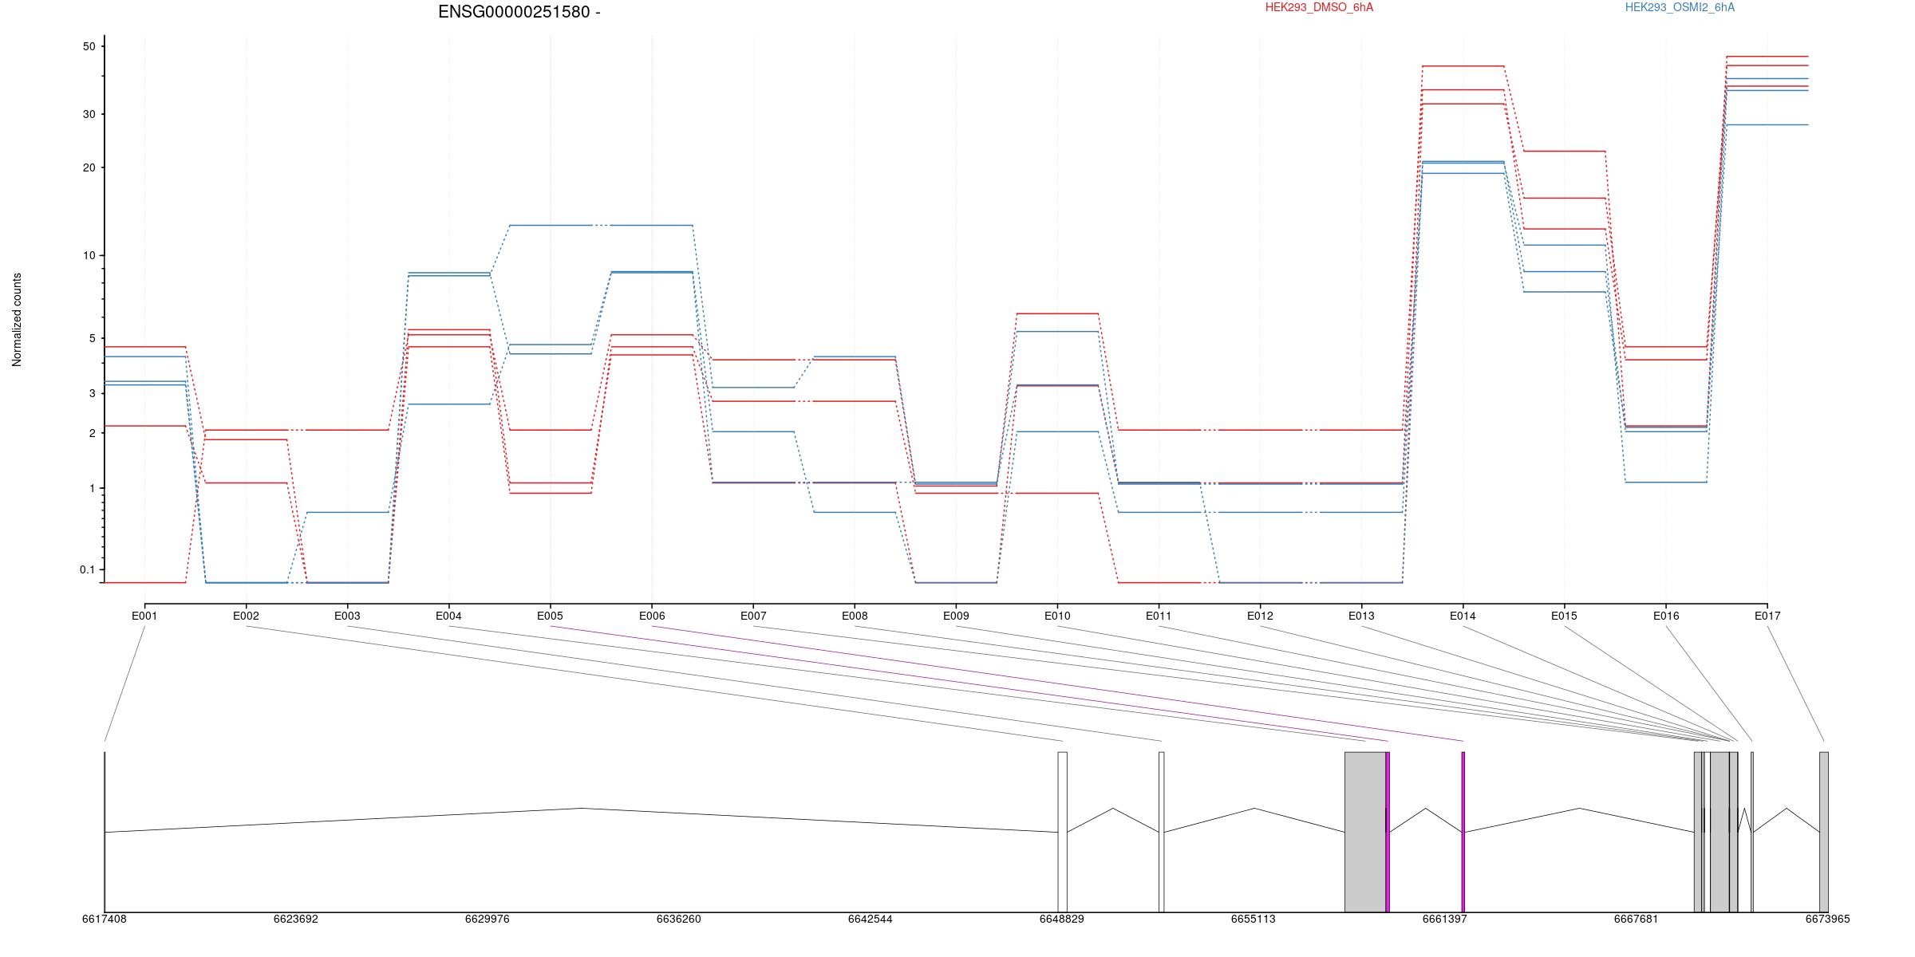Click the y-axis tick value 5
The height and width of the screenshot is (957, 1915).
(x=92, y=338)
